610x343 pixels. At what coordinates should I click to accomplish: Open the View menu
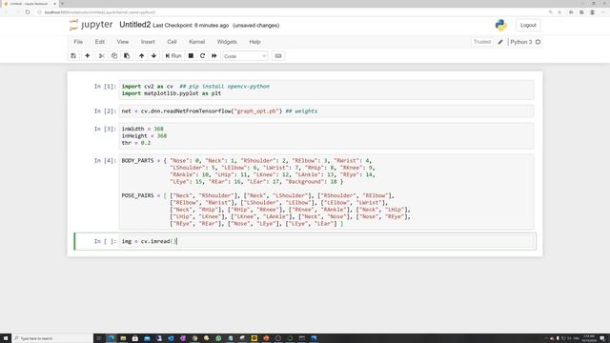123,42
